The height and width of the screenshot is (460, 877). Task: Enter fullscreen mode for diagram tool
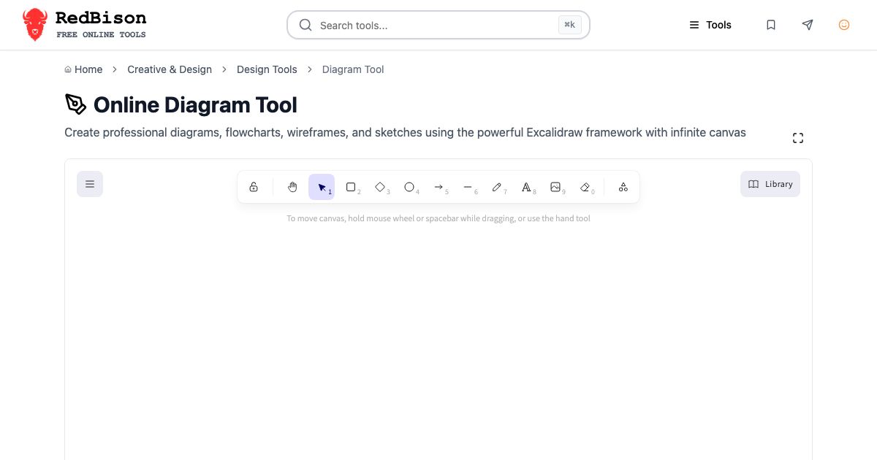[798, 138]
